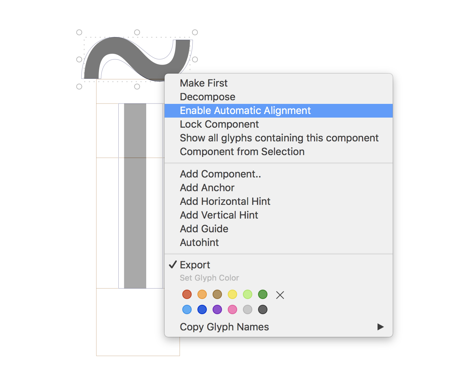Image resolution: width=449 pixels, height=378 pixels.
Task: Select the purple glyph color swatch
Action: click(217, 309)
